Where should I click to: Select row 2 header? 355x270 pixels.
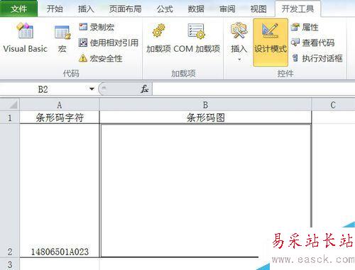point(10,191)
